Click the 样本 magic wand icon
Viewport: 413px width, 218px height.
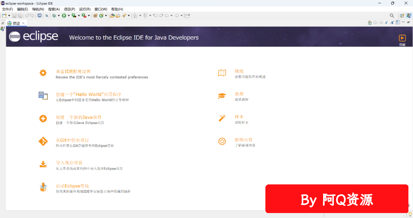[x=222, y=118]
